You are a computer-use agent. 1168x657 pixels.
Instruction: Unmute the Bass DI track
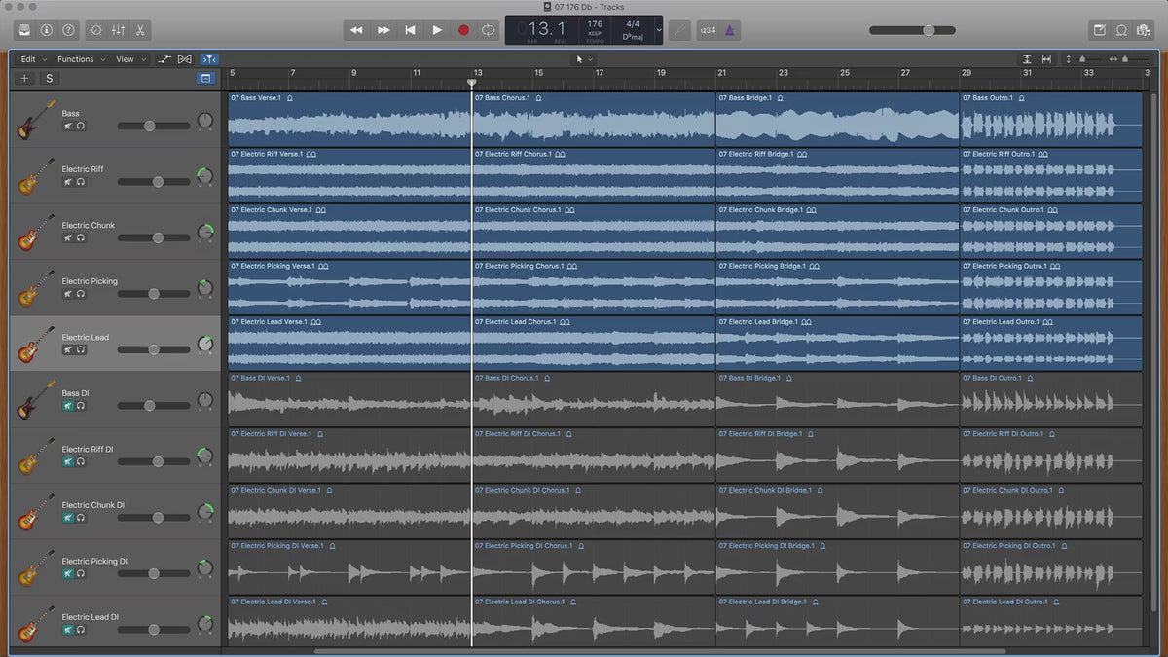[x=68, y=406]
